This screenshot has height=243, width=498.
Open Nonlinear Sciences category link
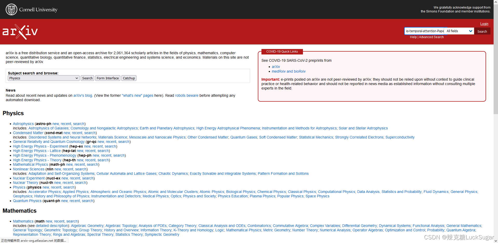29,169
